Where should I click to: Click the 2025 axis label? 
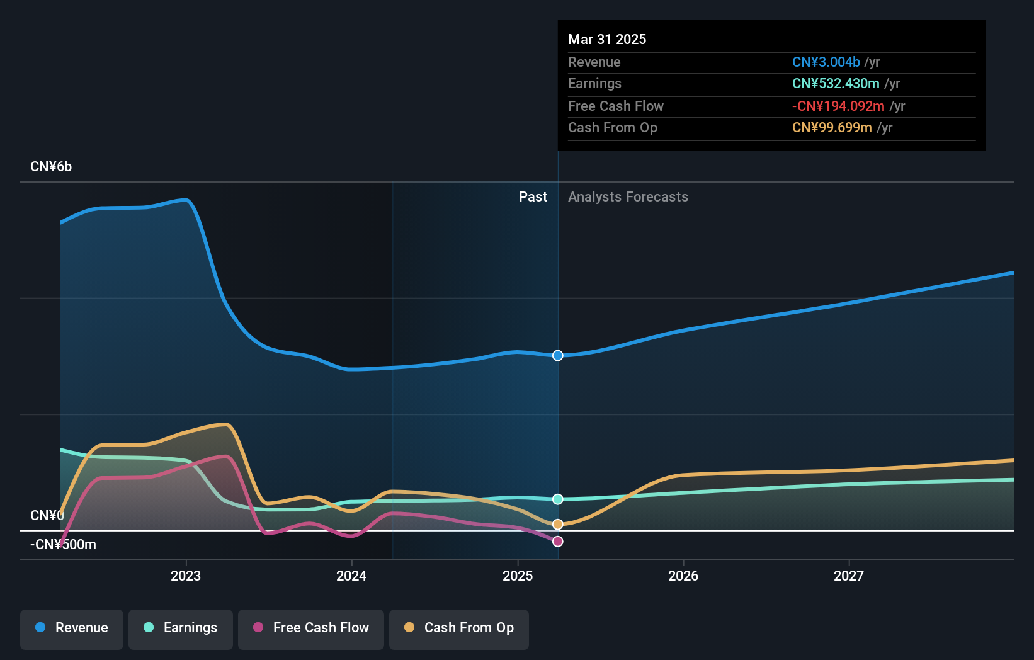click(x=518, y=576)
